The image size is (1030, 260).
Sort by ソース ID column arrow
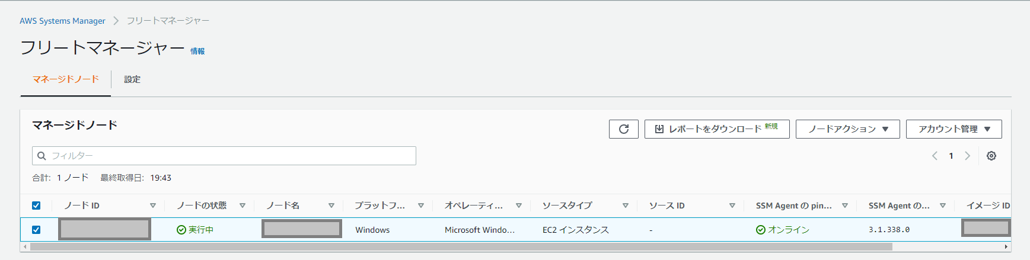(x=732, y=206)
